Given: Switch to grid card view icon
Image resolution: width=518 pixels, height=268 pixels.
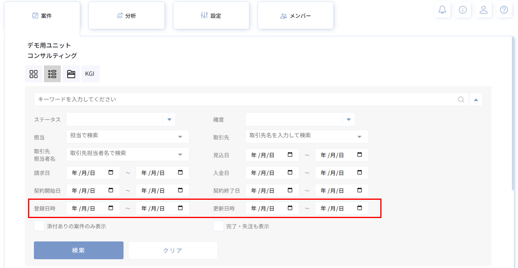Looking at the screenshot, I should point(34,74).
